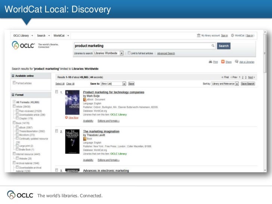Click Availability under The marketing imagination
This screenshot has height=204, width=272.
pyautogui.click(x=88, y=160)
